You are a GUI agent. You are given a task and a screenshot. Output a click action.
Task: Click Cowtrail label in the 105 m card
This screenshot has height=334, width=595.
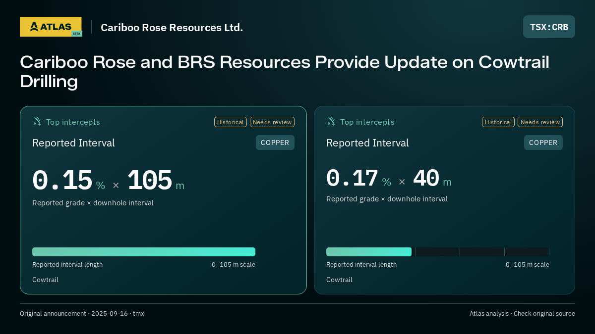45,280
